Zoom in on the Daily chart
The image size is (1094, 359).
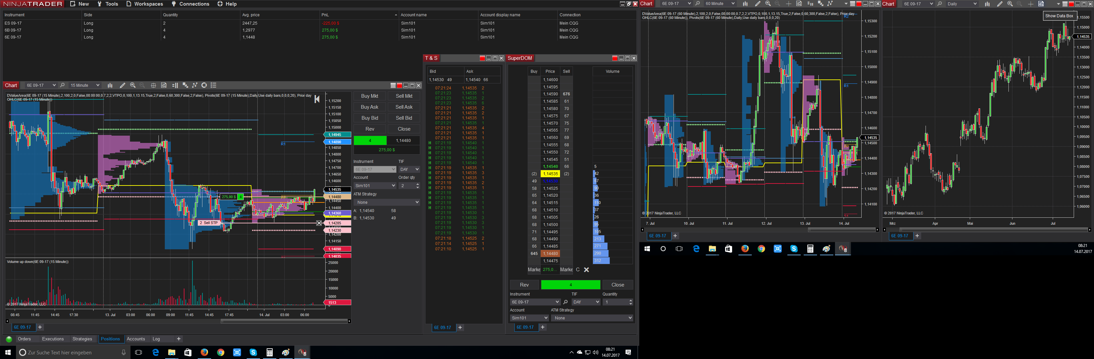click(x=1010, y=4)
